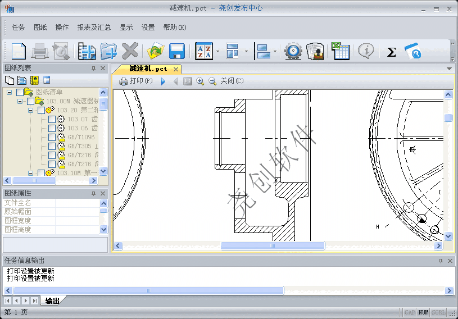Click the drawing preview horizontal scrollbar thumb
The image size is (458, 319).
(273, 246)
